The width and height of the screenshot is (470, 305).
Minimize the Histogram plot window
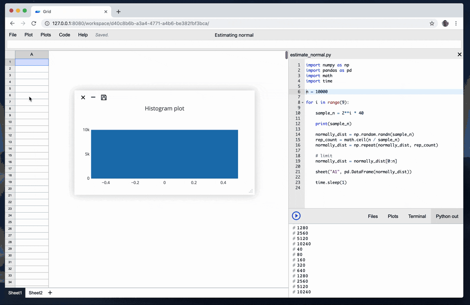(x=93, y=97)
